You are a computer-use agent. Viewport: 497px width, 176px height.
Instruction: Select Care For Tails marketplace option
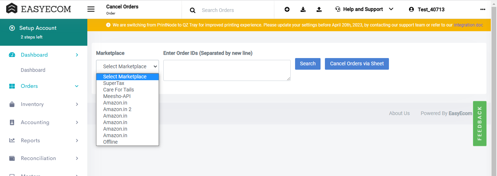pyautogui.click(x=127, y=90)
